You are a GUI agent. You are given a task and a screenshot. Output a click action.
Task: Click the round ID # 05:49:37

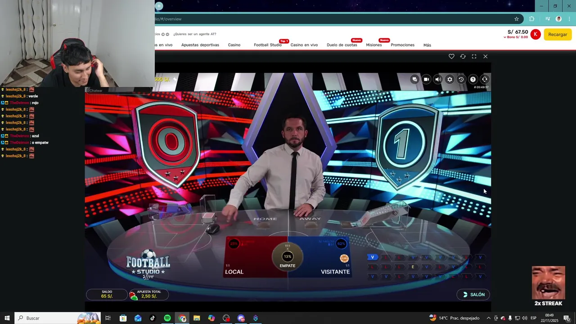[481, 87]
